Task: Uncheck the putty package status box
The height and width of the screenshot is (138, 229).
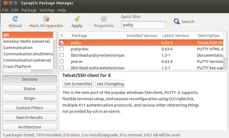Action: click(x=62, y=42)
